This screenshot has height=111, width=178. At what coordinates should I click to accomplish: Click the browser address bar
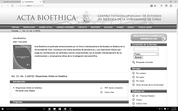[83, 6]
